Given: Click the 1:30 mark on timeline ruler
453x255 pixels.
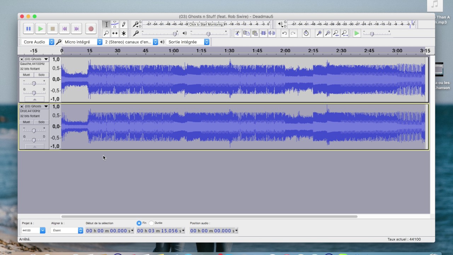Looking at the screenshot, I should [x=229, y=51].
